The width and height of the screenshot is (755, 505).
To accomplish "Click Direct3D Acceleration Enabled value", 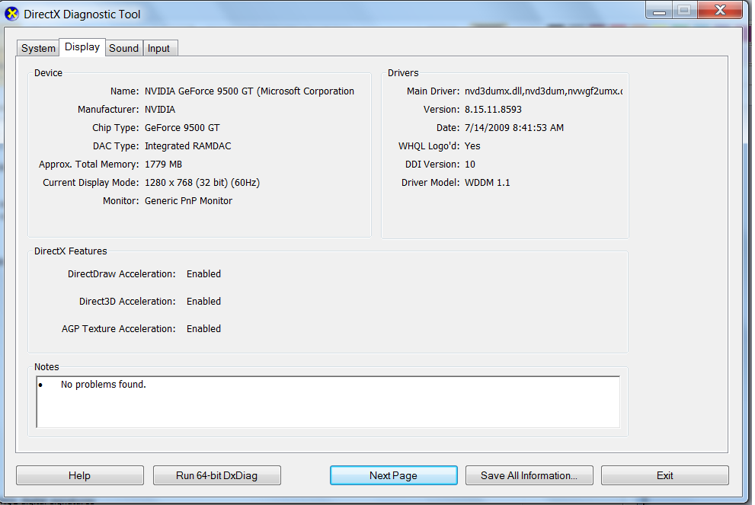I will tap(203, 302).
